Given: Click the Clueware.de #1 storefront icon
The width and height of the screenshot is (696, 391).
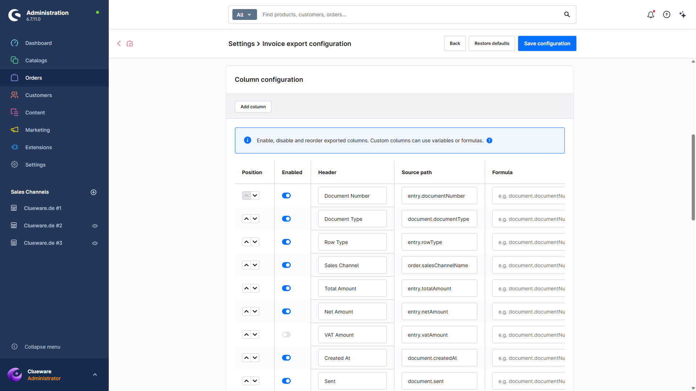Looking at the screenshot, I should tap(14, 208).
